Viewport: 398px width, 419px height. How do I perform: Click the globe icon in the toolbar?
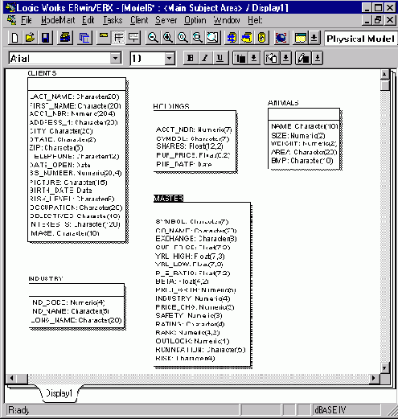click(281, 38)
